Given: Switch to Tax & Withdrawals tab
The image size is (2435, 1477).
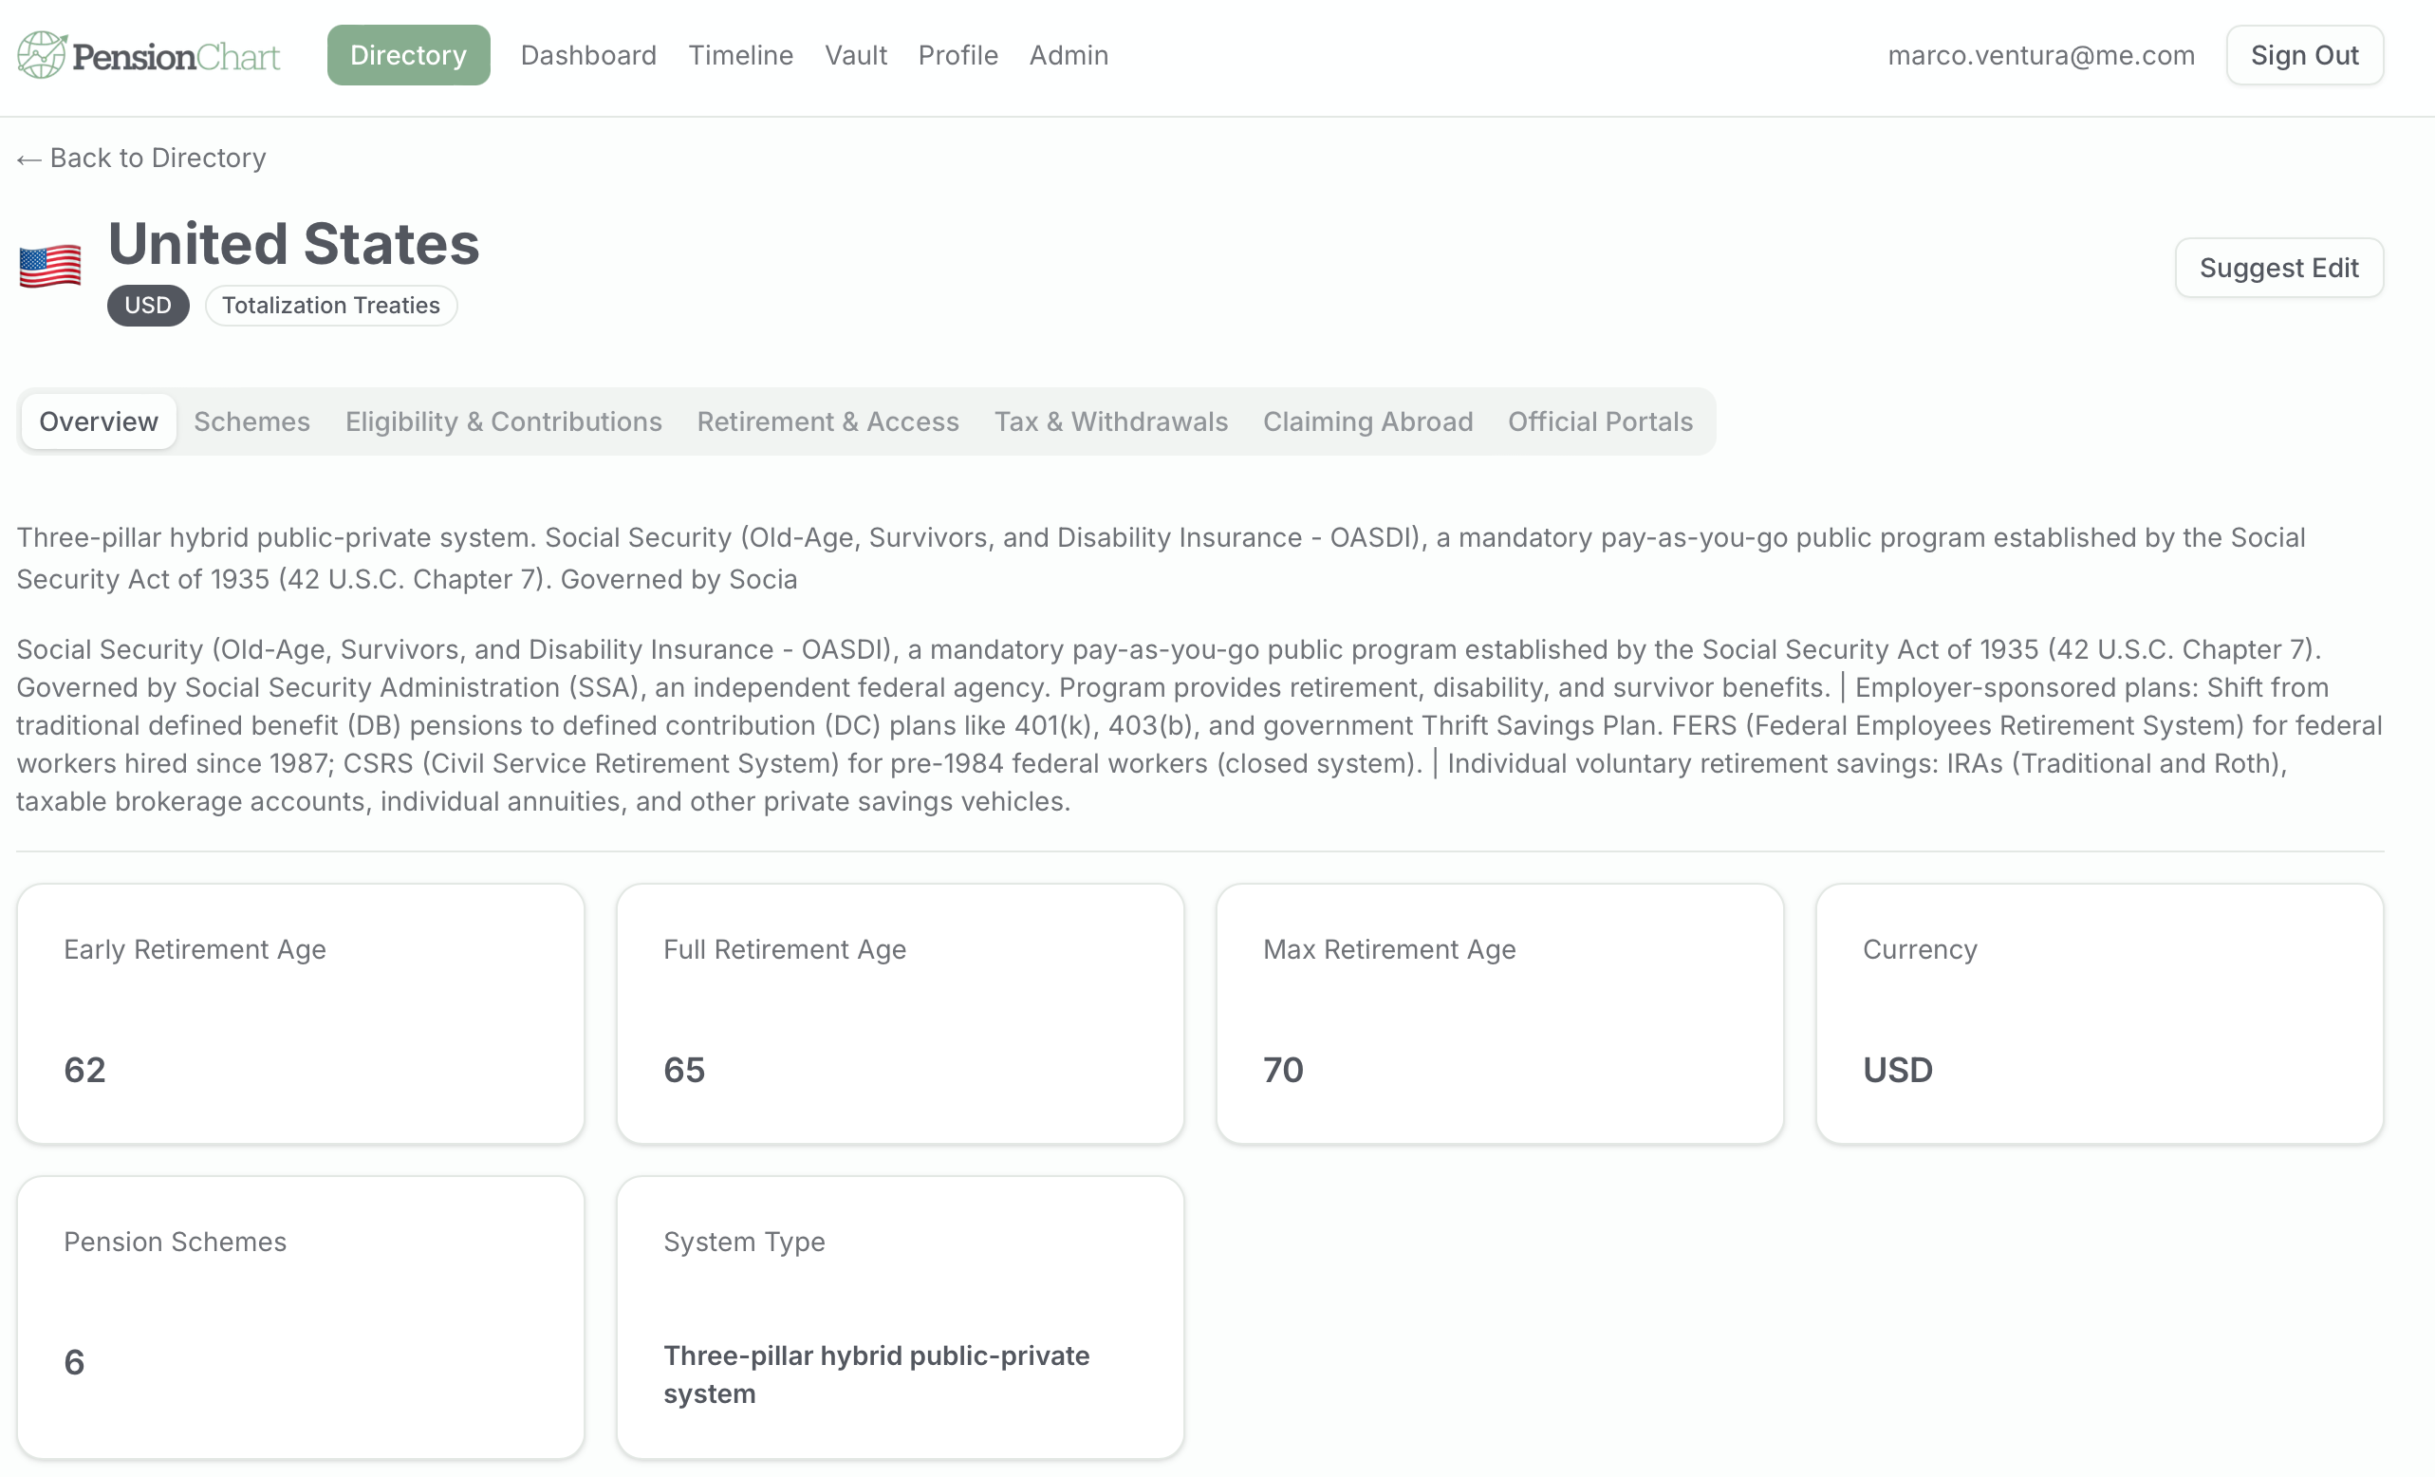Looking at the screenshot, I should [x=1111, y=422].
